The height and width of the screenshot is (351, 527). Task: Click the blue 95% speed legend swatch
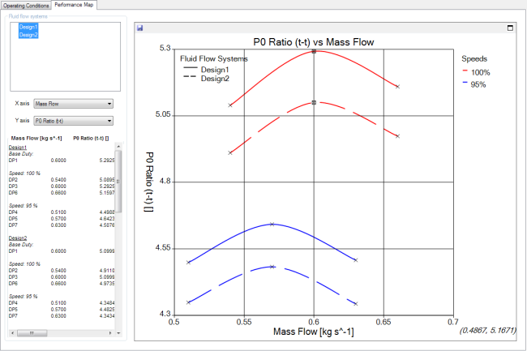click(465, 83)
